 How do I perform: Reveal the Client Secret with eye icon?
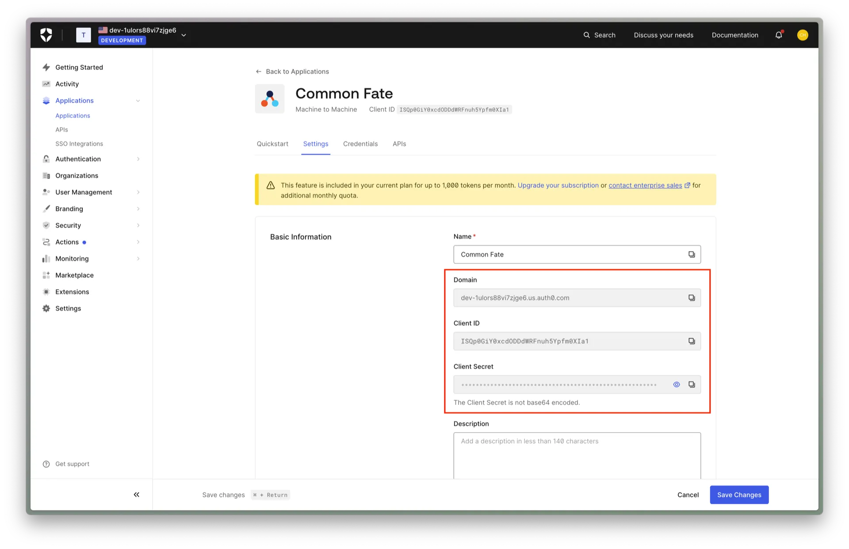[x=677, y=385]
